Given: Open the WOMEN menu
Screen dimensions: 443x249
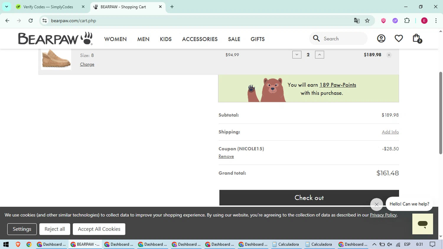Looking at the screenshot, I should tap(115, 39).
